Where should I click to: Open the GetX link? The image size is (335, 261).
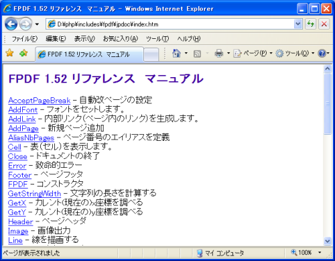[x=17, y=203]
